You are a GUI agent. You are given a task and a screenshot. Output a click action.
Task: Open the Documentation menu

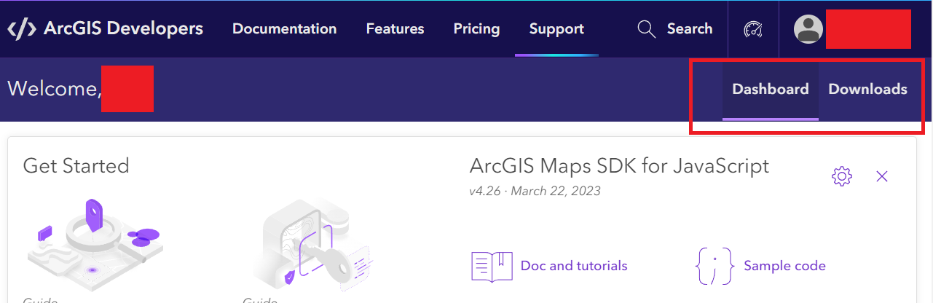click(x=284, y=29)
